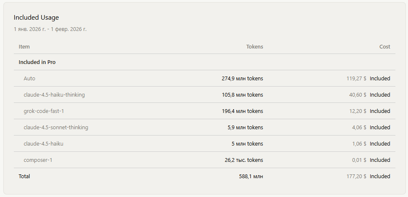
Task: Select the claude-4.5-haiku-thinking row label
Action: tap(54, 95)
